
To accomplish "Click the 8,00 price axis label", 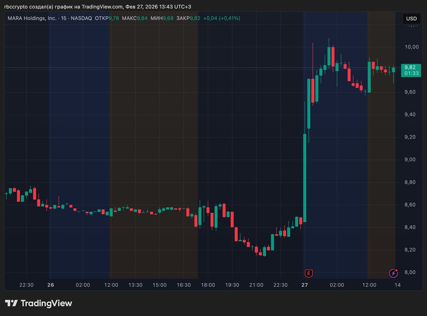I will [410, 272].
